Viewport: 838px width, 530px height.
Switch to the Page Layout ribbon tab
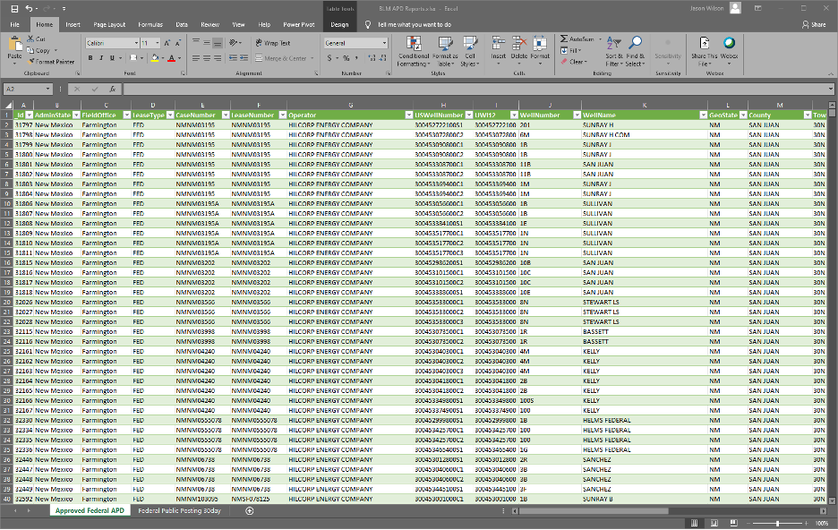(x=109, y=24)
